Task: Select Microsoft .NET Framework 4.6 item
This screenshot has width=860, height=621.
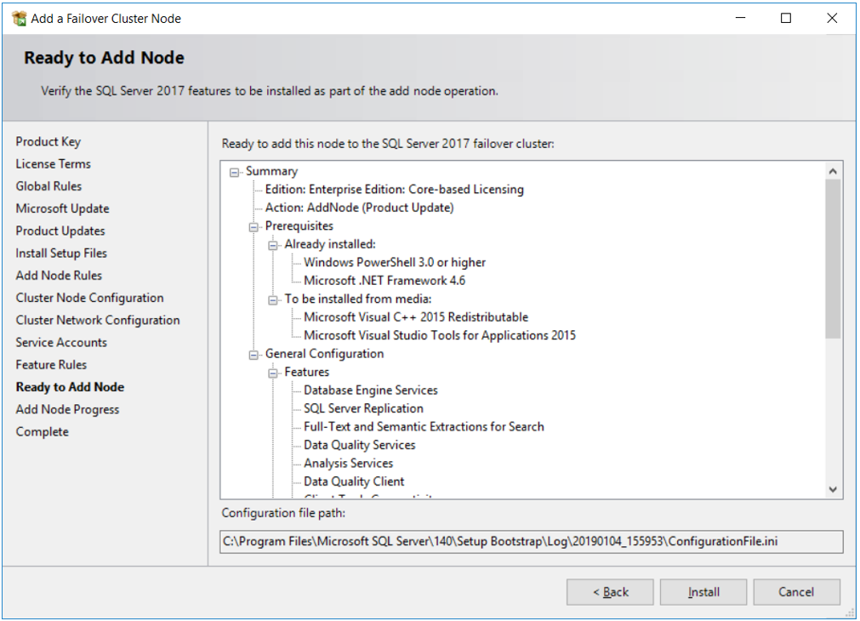Action: pos(384,281)
